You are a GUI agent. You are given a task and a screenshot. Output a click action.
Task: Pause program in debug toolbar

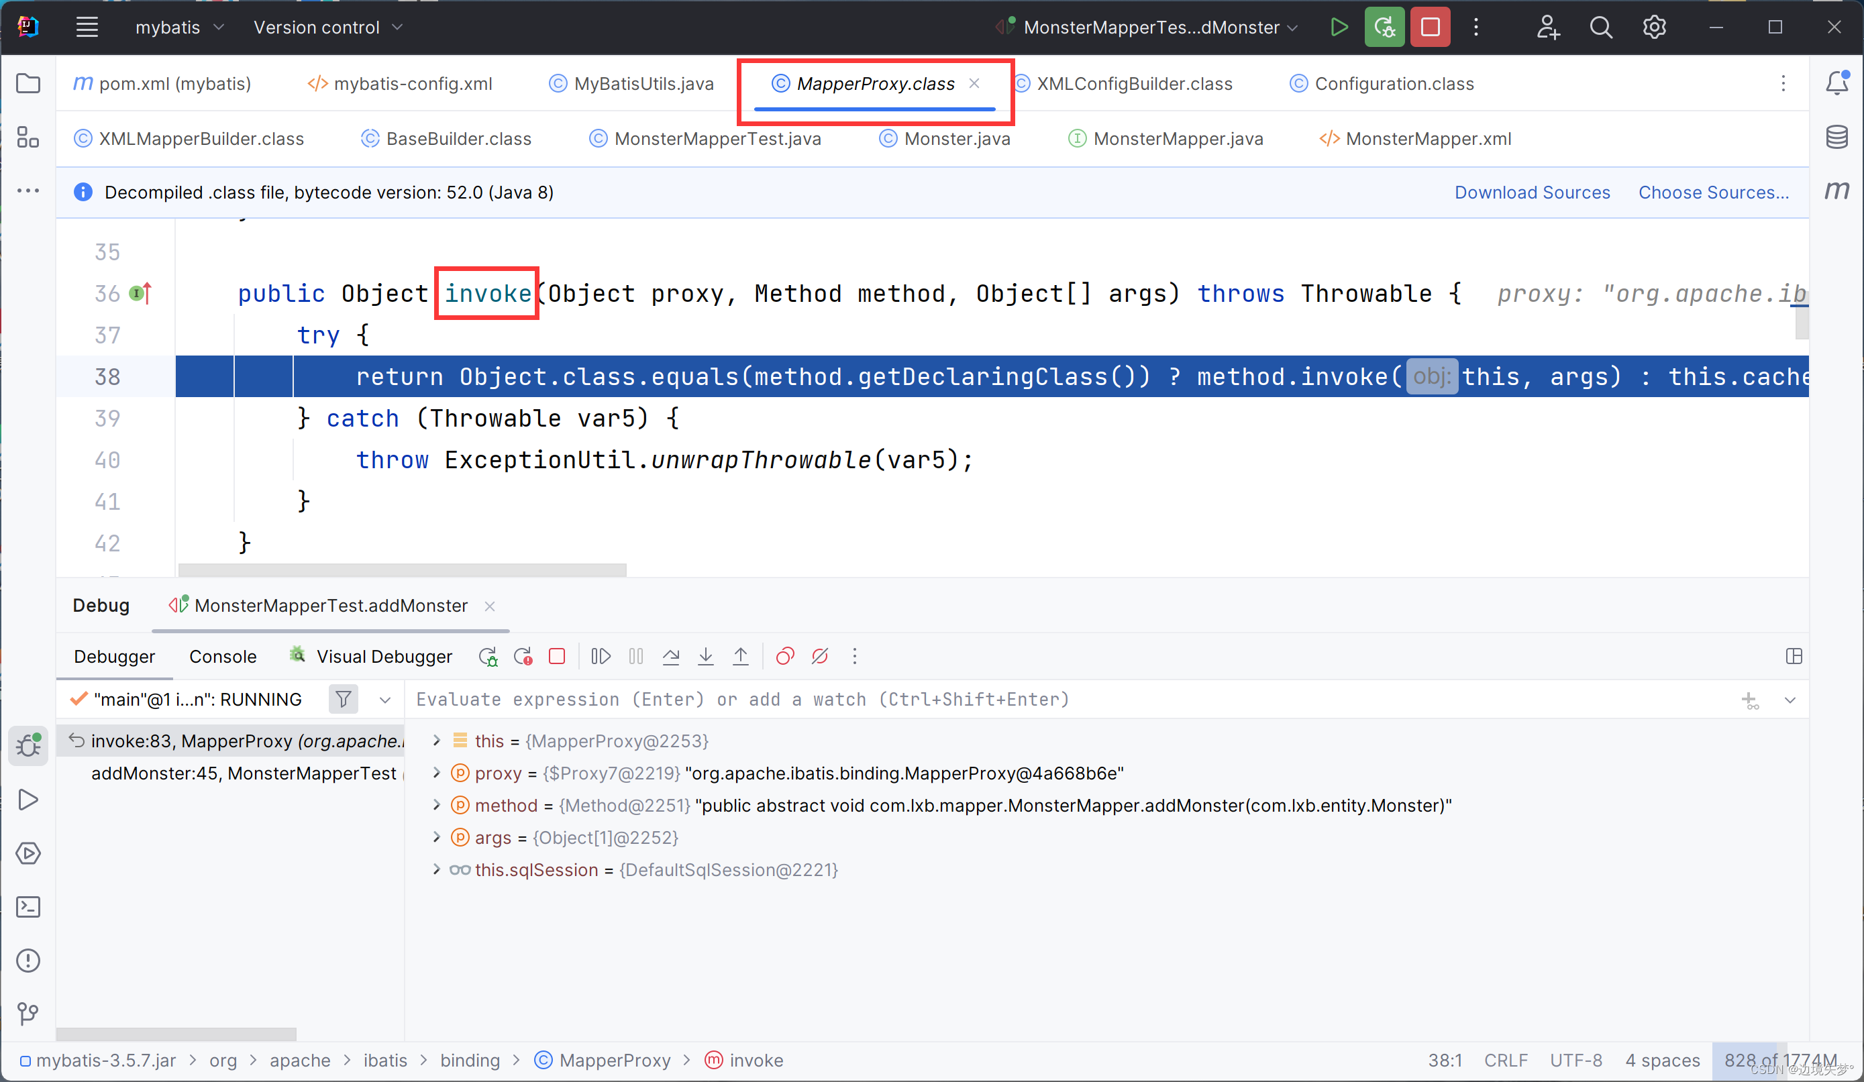[x=635, y=656]
